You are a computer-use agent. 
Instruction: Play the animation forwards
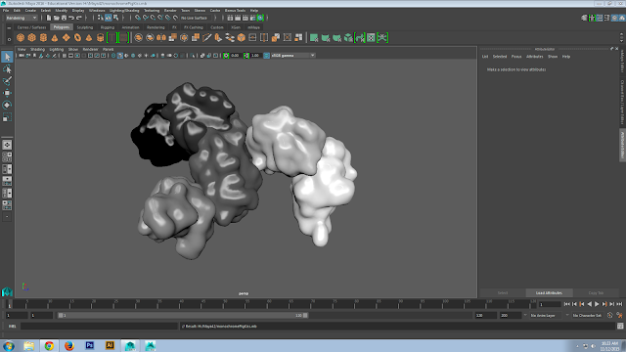pos(597,304)
